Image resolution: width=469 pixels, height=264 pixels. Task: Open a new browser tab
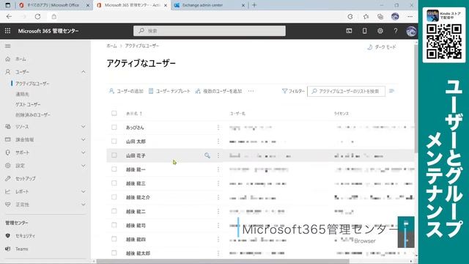(254, 5)
